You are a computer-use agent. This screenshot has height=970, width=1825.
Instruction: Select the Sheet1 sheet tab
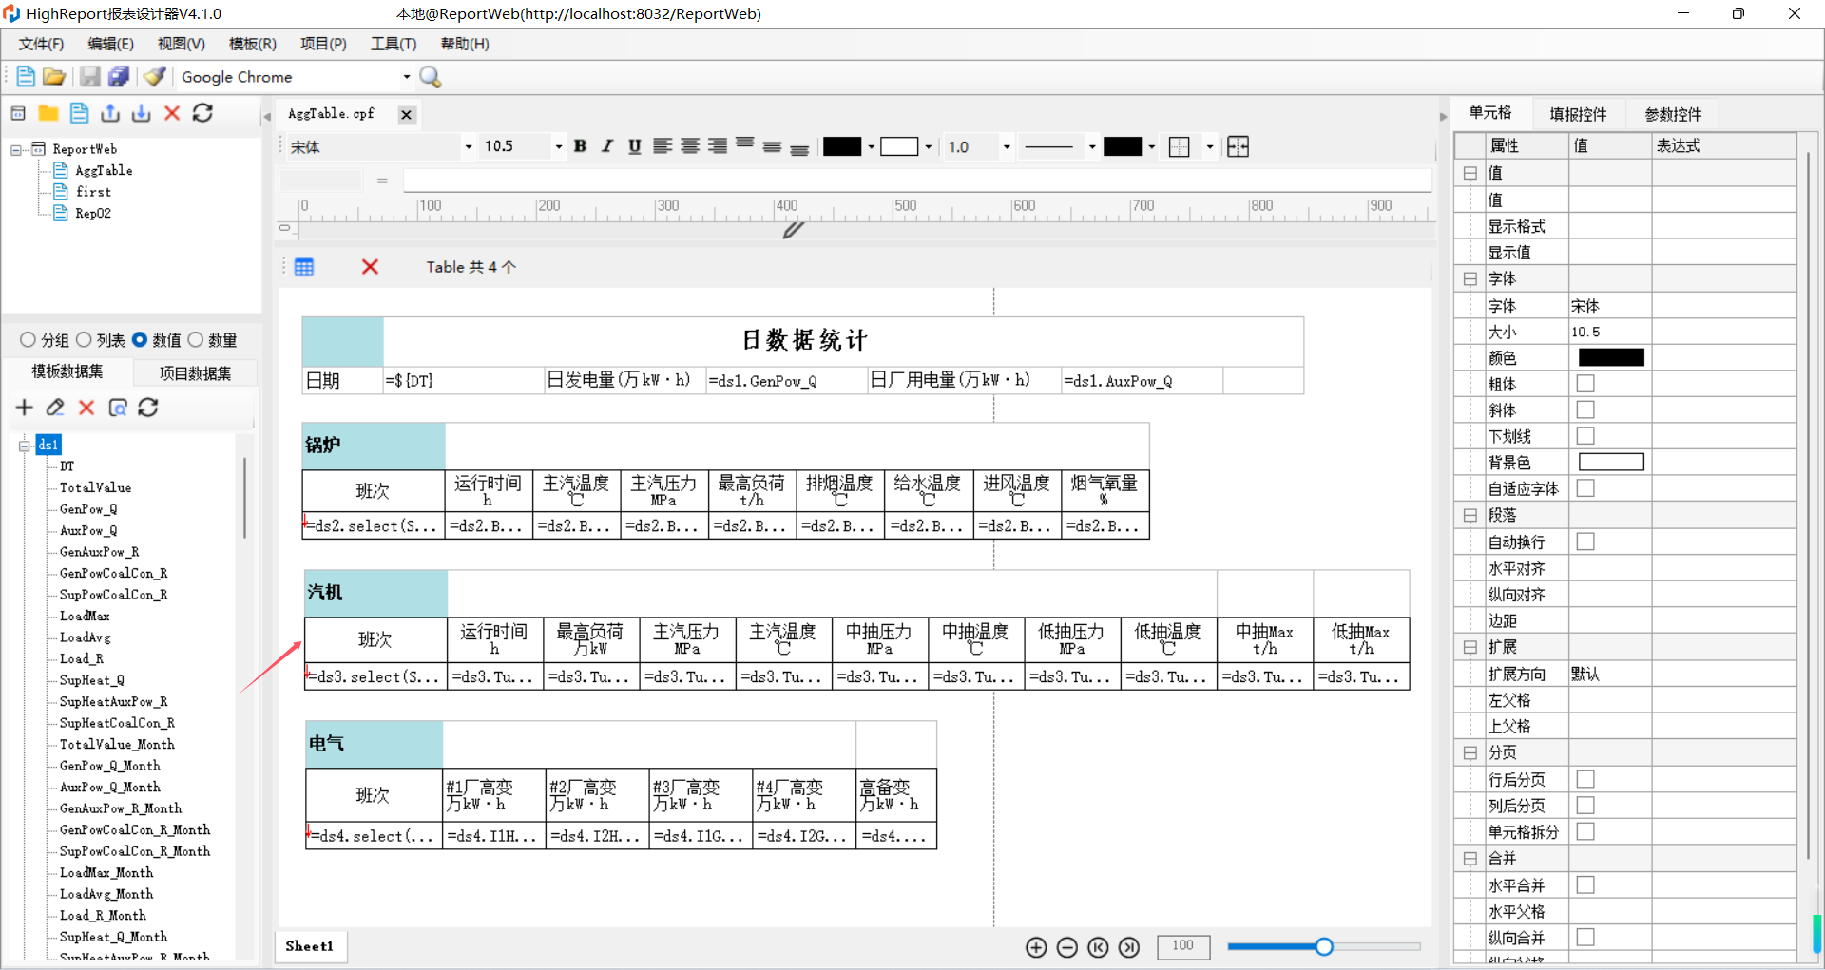click(310, 946)
